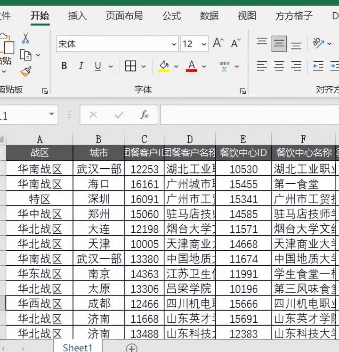Select cell with 深圳
Image resolution: width=339 pixels, height=352 pixels.
coord(98,199)
